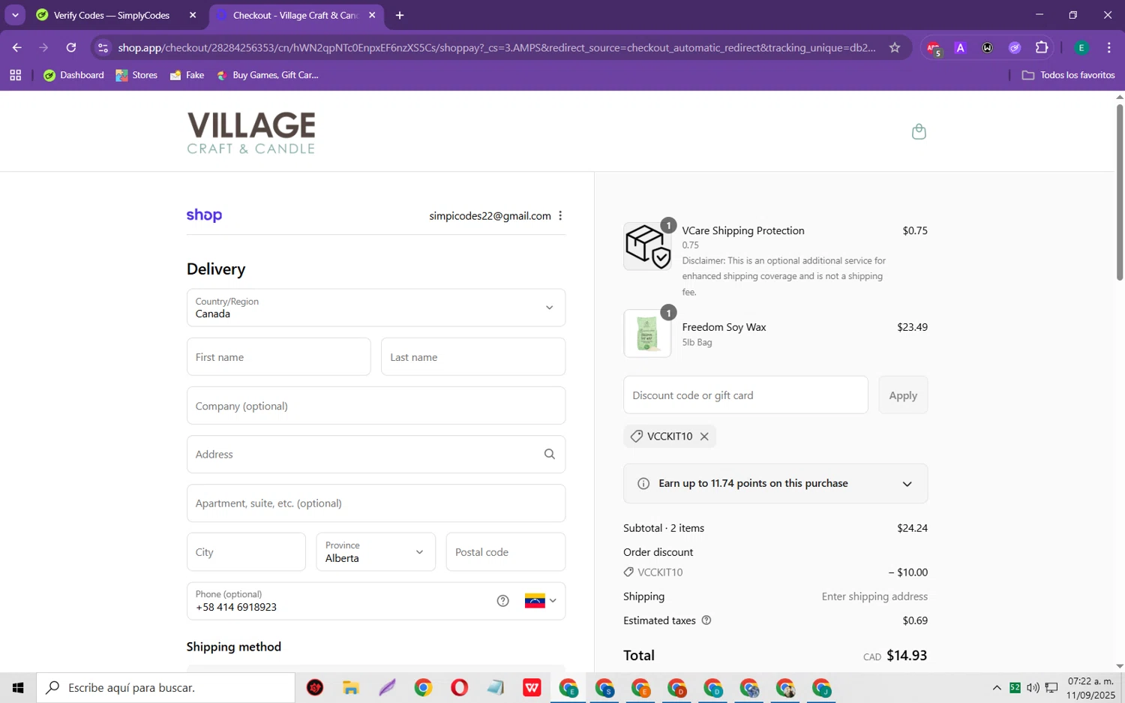Open tab search dropdown arrow

pyautogui.click(x=15, y=15)
